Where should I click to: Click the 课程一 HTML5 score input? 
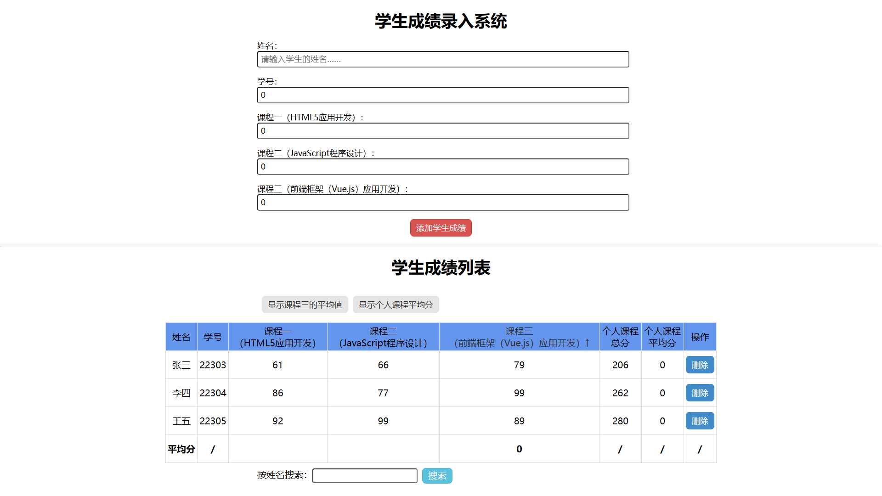(443, 131)
